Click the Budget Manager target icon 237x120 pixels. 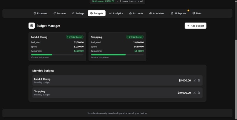click(31, 26)
